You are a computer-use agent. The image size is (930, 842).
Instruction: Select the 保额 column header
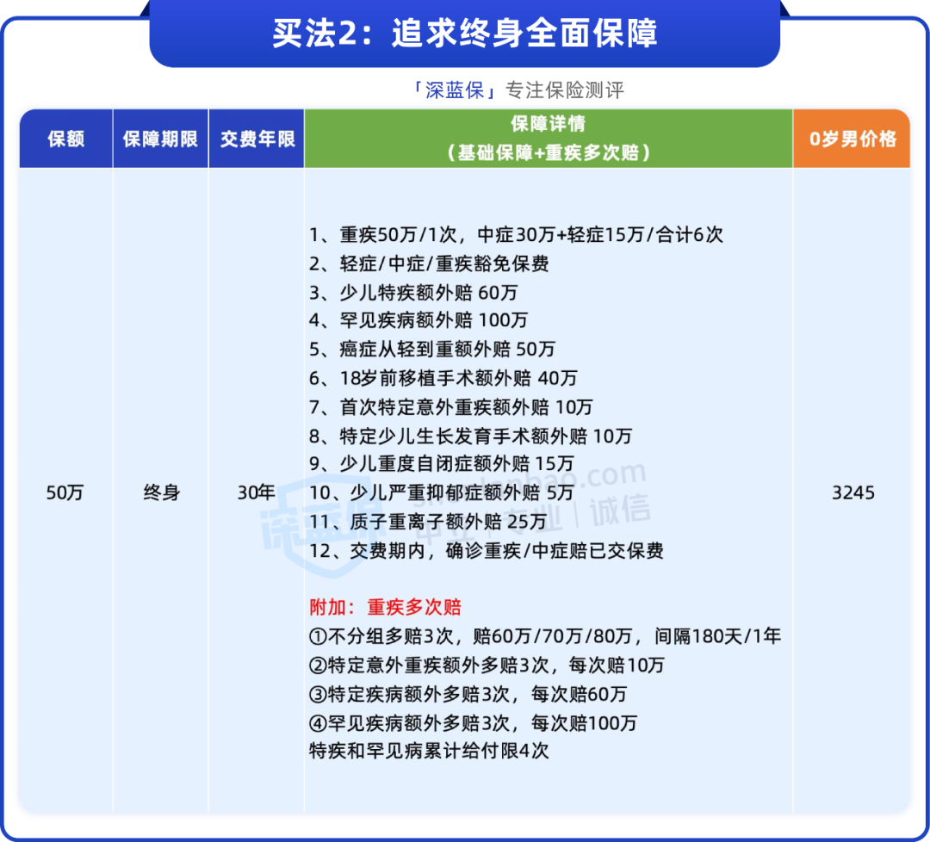65,136
